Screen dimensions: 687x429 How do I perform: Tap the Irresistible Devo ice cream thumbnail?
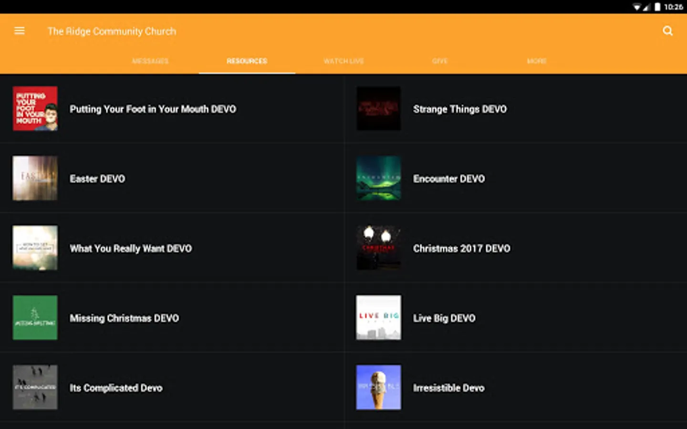click(x=379, y=387)
